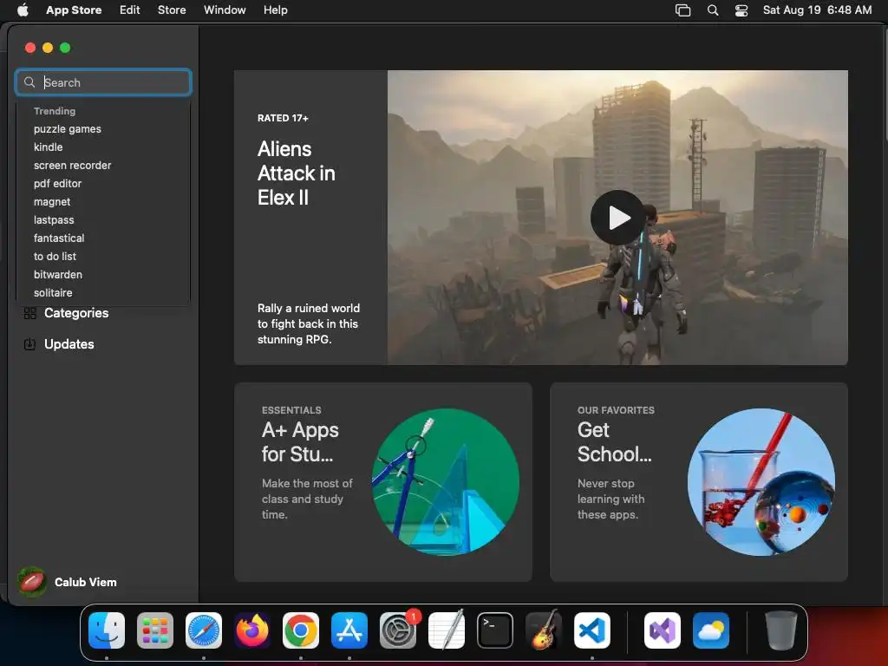Close the App Store window

tap(30, 48)
